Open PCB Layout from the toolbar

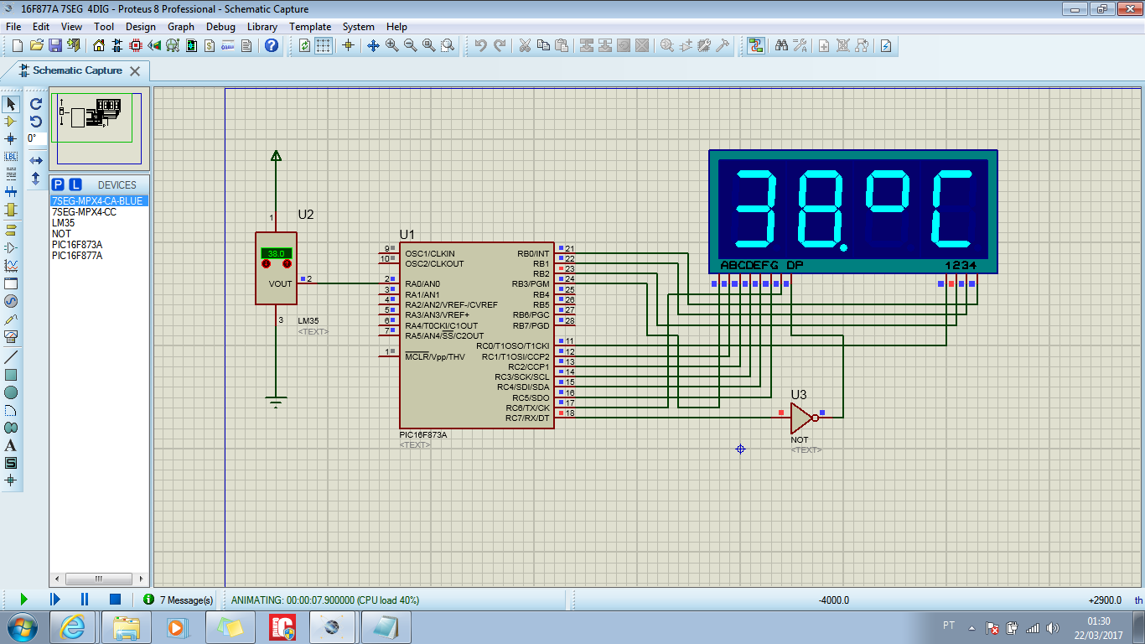coord(136,45)
